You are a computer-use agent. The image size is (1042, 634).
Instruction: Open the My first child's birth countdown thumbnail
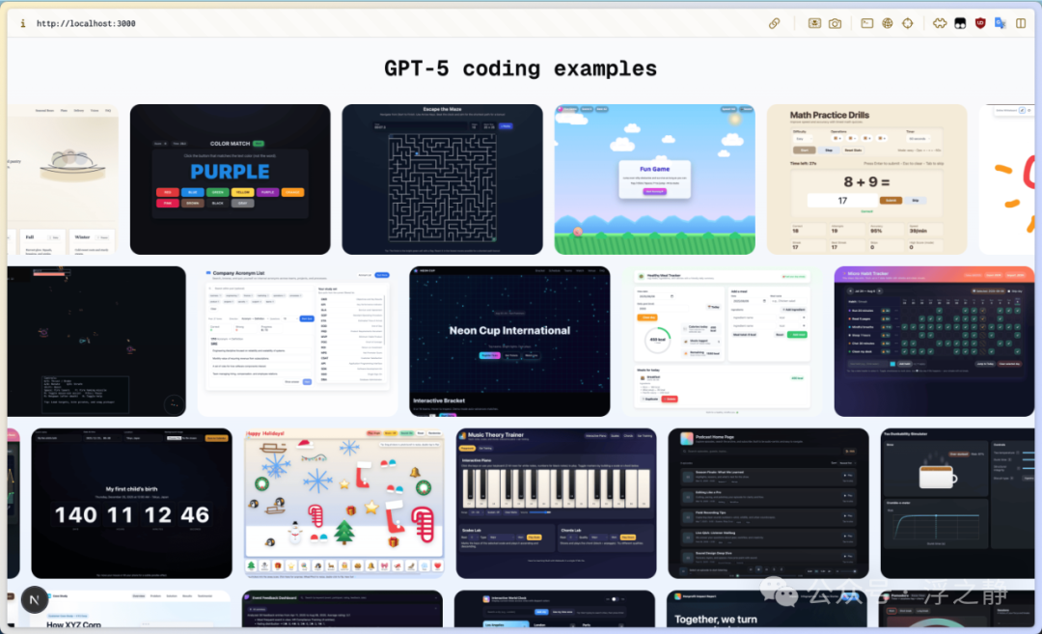[x=131, y=503]
